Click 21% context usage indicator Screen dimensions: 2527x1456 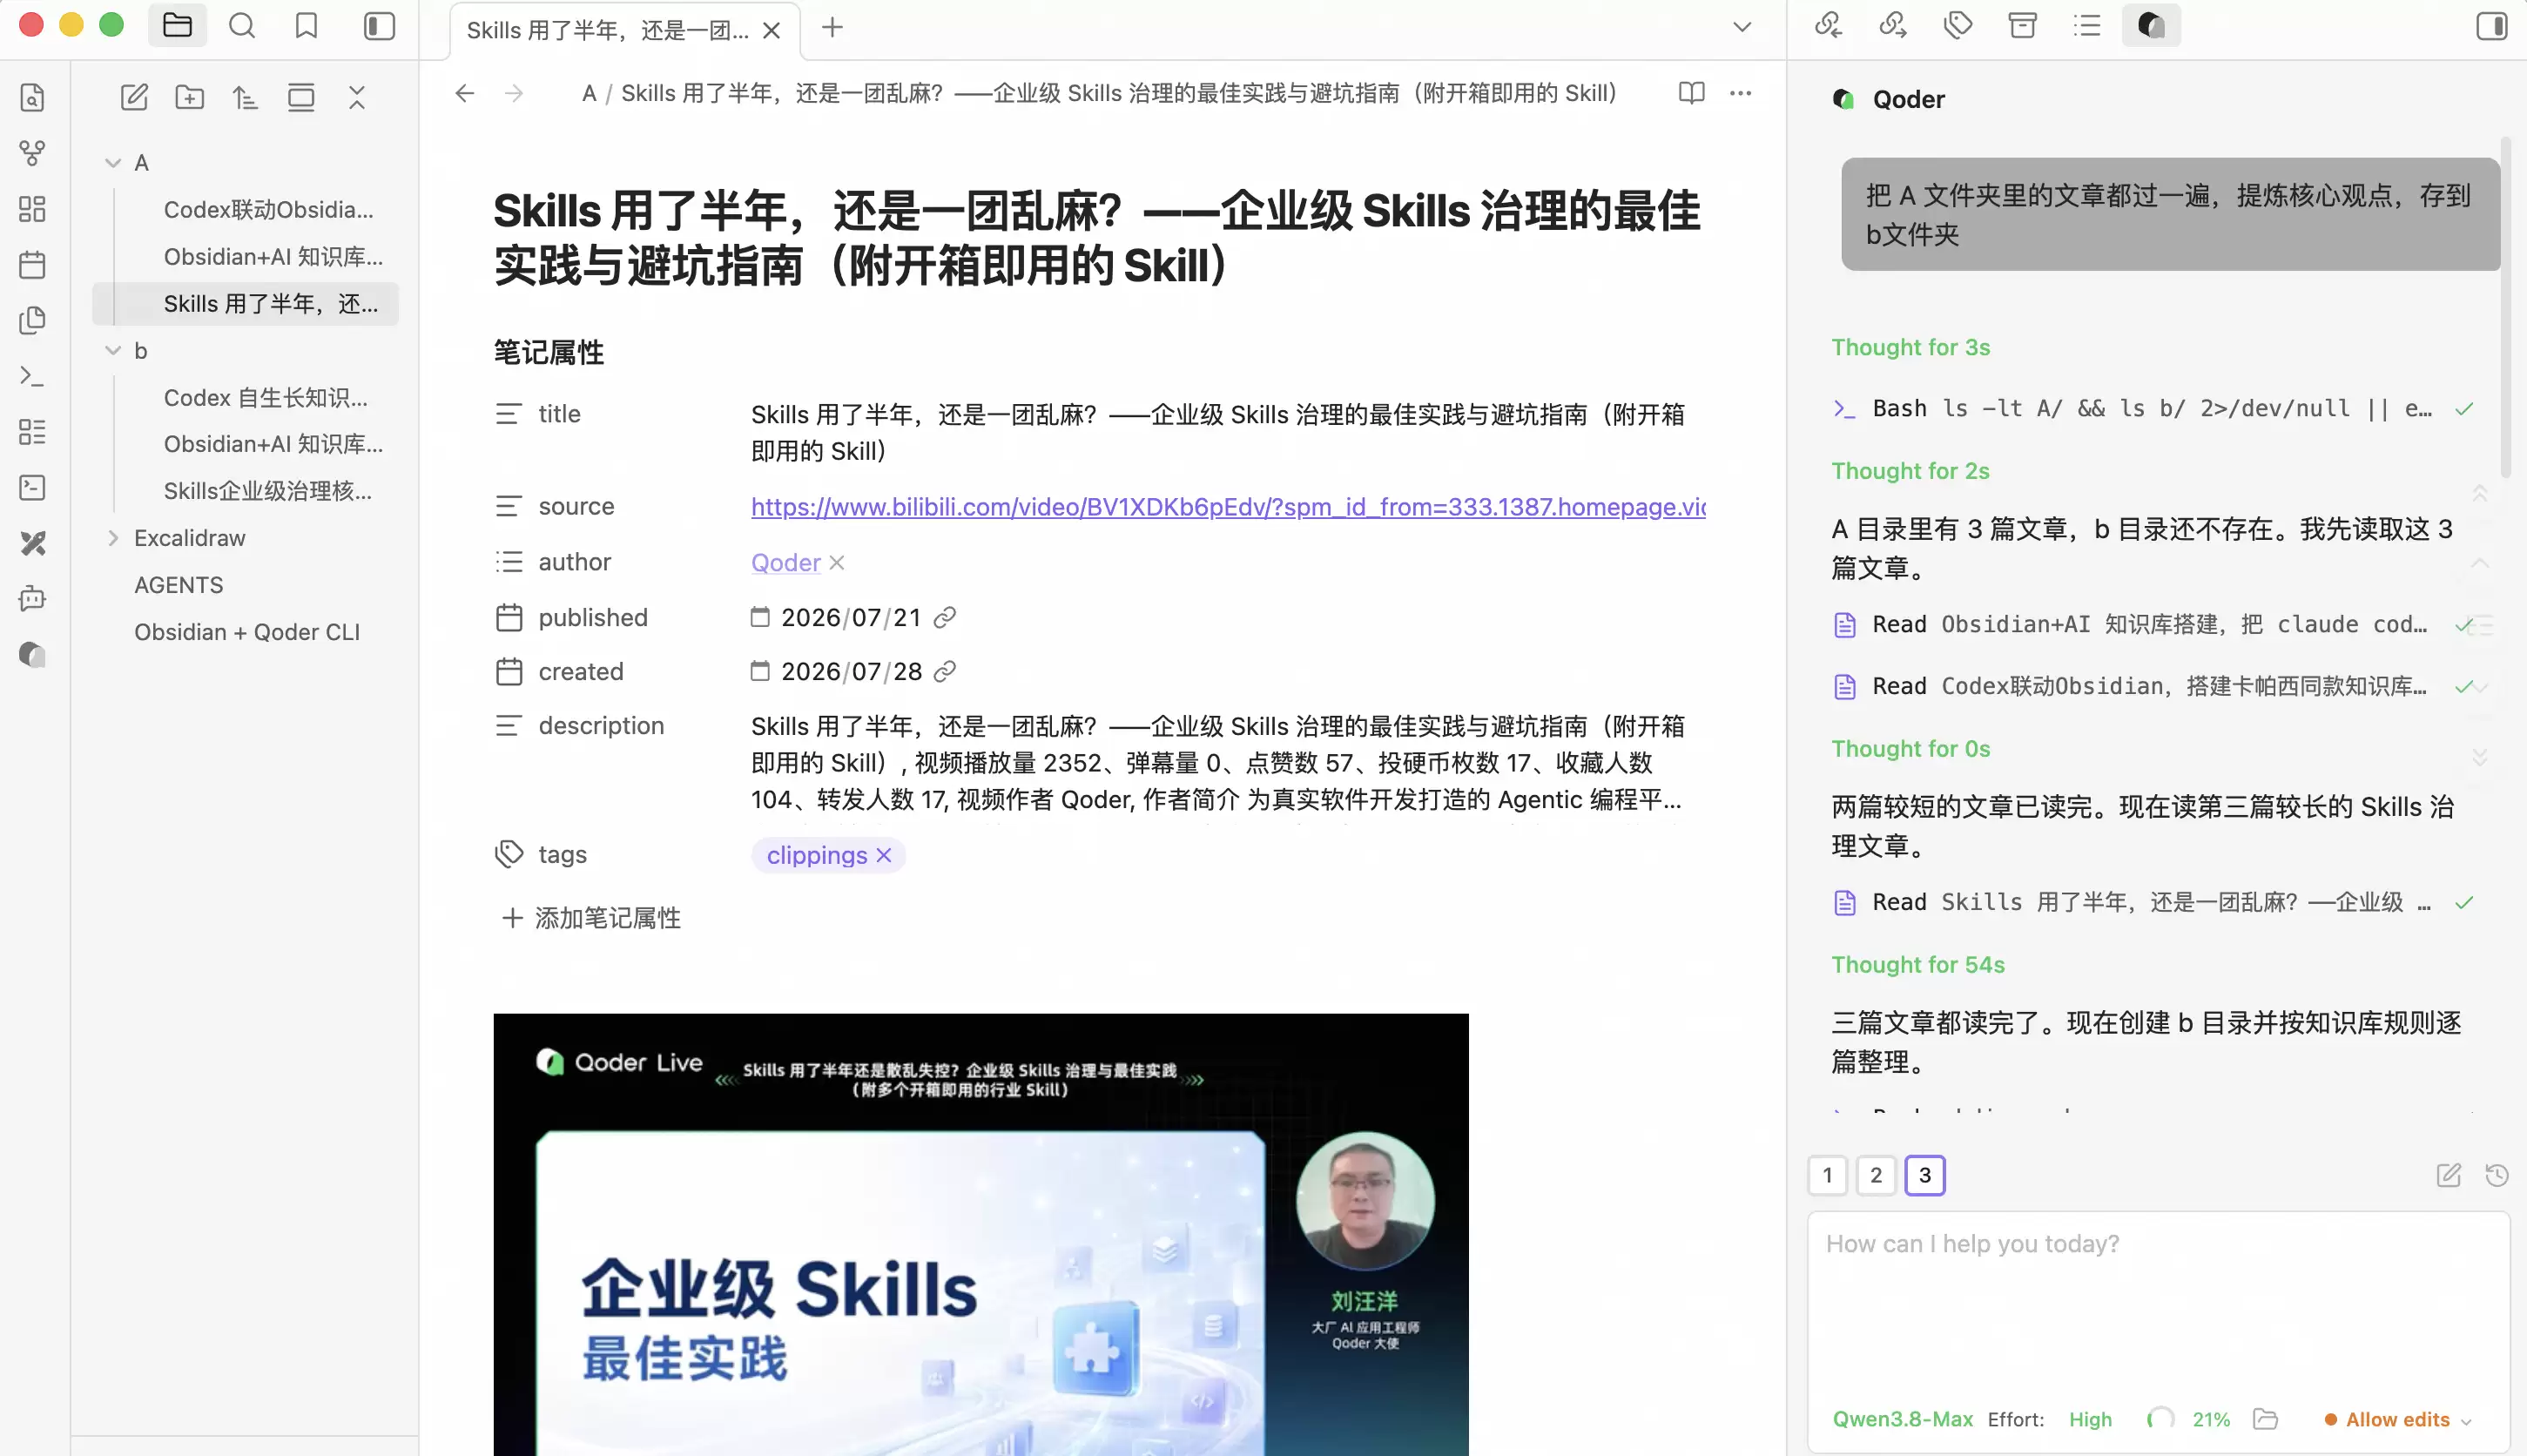(x=2189, y=1420)
